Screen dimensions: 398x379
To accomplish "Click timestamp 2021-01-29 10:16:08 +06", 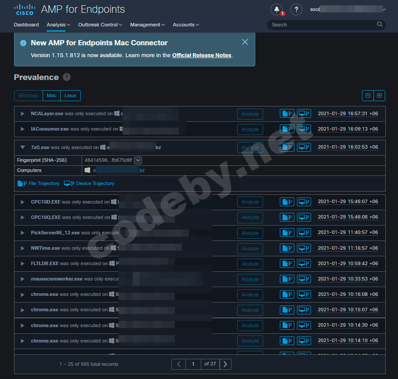I will [x=348, y=294].
